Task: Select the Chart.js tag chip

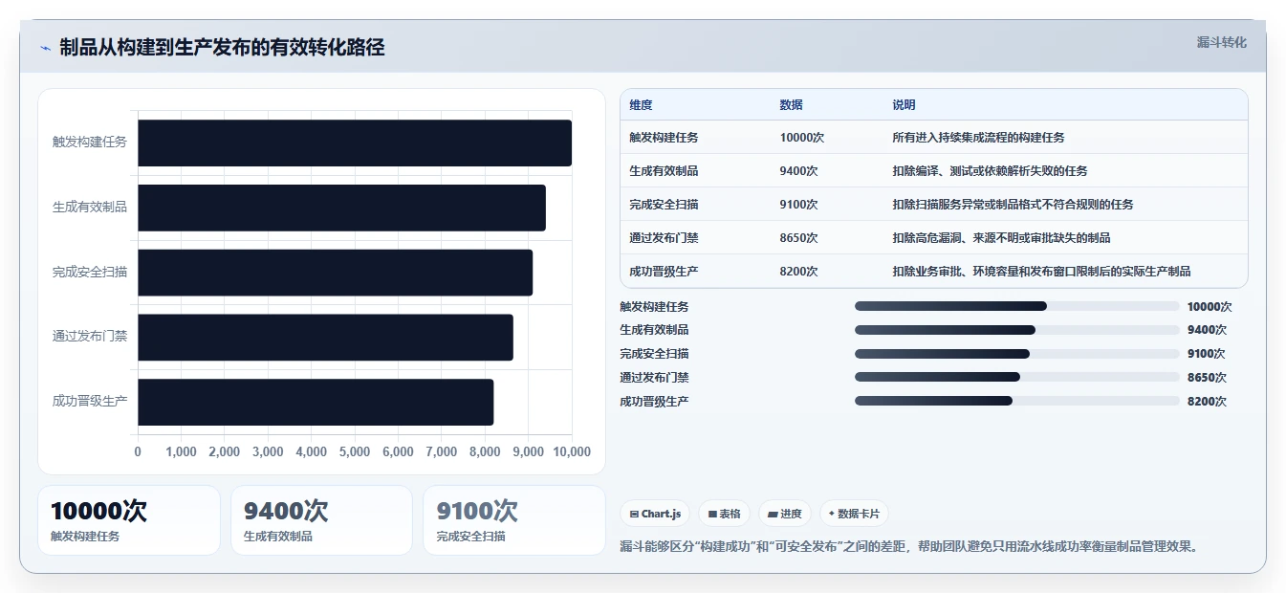Action: coord(656,514)
